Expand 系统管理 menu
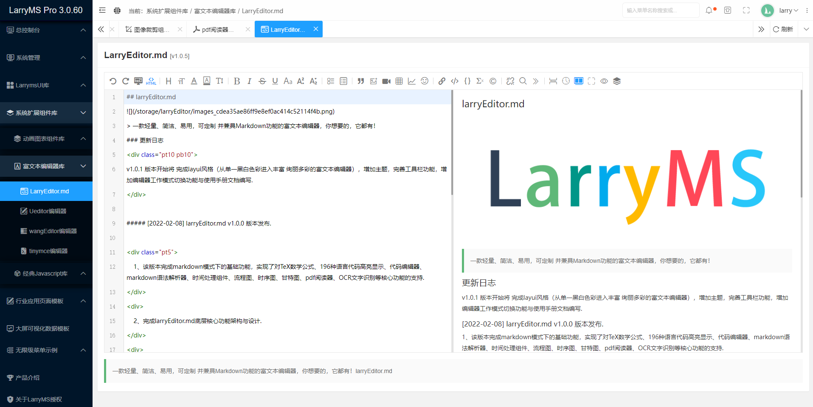The height and width of the screenshot is (407, 813). (46, 58)
